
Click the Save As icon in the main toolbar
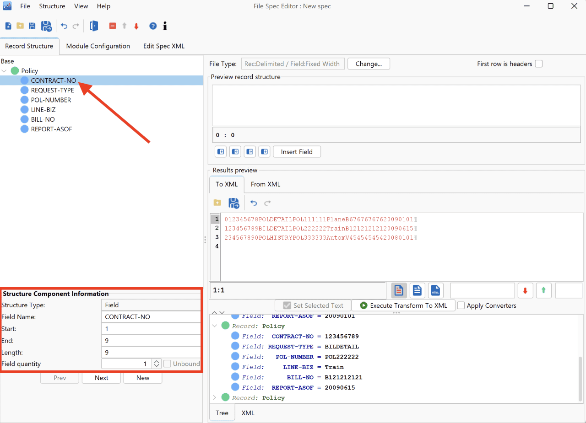click(46, 26)
